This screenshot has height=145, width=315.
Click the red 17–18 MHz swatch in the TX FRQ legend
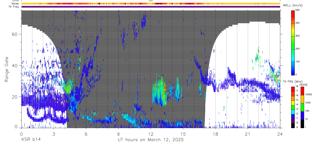[293, 89]
